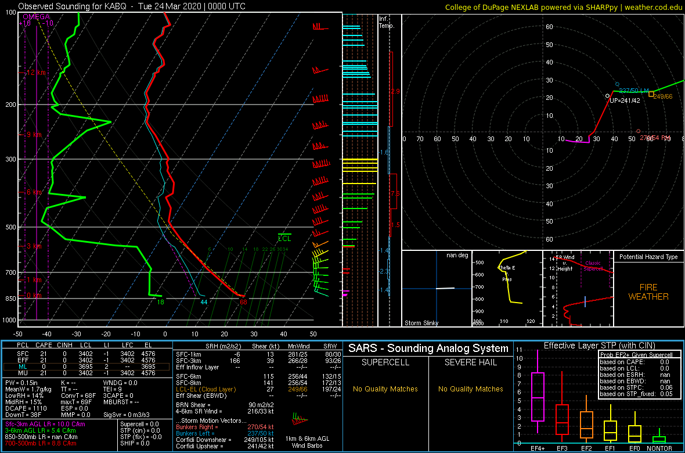Click the 'Inf. Temp.' column header
Viewport: 685px width, 453px height.
(x=387, y=22)
